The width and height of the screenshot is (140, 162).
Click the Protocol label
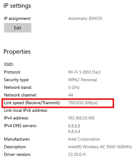click(x=12, y=72)
